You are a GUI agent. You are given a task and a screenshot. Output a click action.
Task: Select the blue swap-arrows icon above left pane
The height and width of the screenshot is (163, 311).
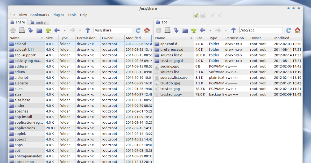pyautogui.click(x=31, y=30)
